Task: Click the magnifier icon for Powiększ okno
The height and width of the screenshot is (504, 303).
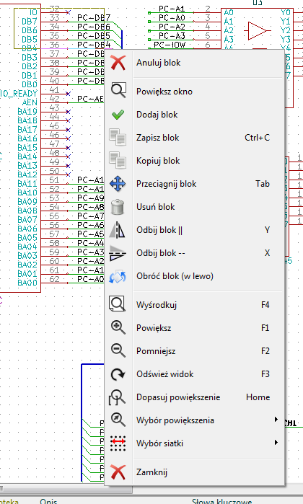Action: (118, 91)
